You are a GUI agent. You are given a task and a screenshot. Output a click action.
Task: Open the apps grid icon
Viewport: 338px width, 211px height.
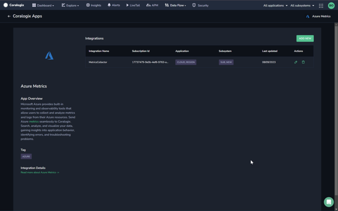click(321, 6)
